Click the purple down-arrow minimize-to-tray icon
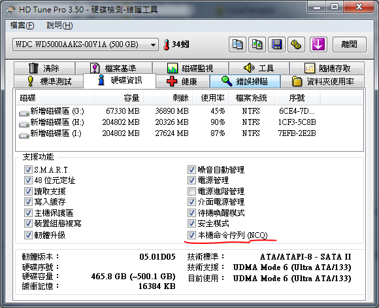379x308 pixels. (318, 44)
